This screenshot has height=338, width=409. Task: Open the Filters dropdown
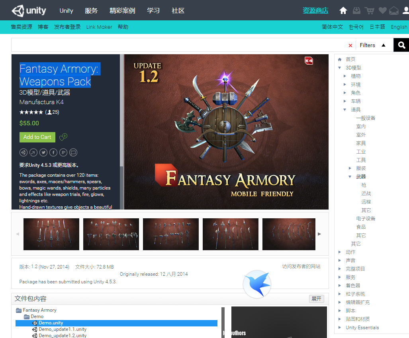tap(372, 45)
